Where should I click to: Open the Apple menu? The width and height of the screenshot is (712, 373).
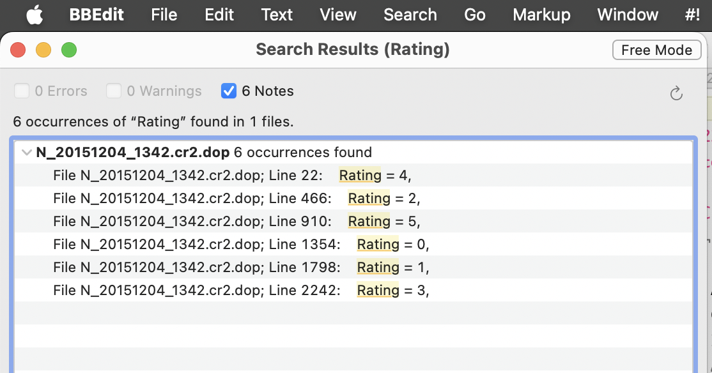coord(35,15)
